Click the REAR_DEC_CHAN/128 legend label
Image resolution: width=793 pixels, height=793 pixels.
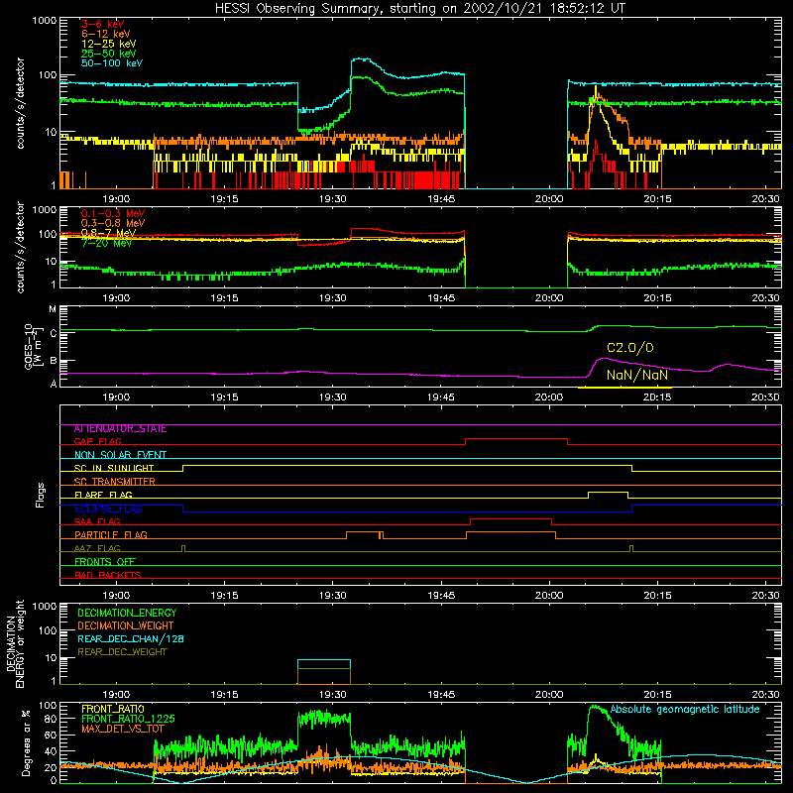(131, 638)
